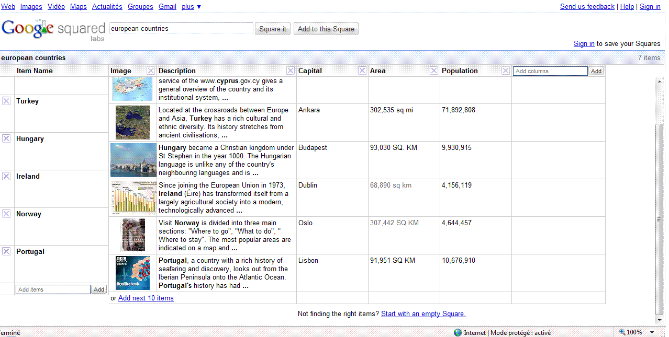This screenshot has height=337, width=669.
Task: Open the Maps link in top navigation
Action: click(79, 7)
